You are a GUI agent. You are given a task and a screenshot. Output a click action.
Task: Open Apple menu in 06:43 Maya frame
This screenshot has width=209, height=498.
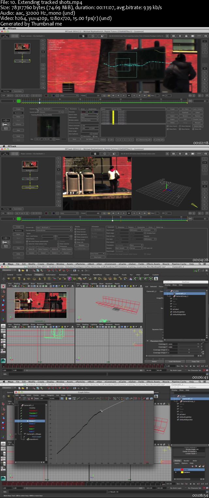[x=4, y=264]
